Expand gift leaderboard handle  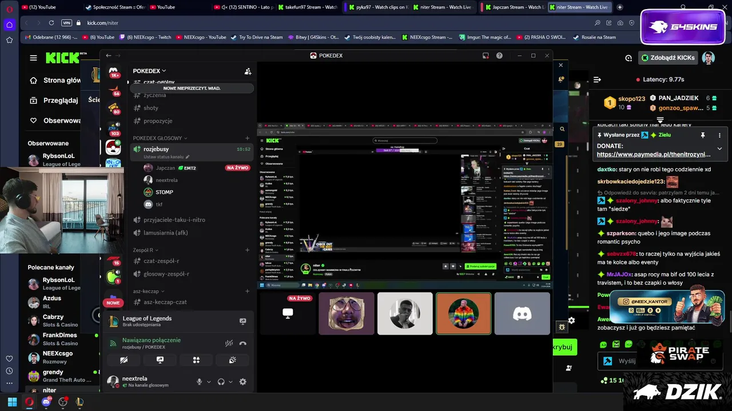(660, 120)
